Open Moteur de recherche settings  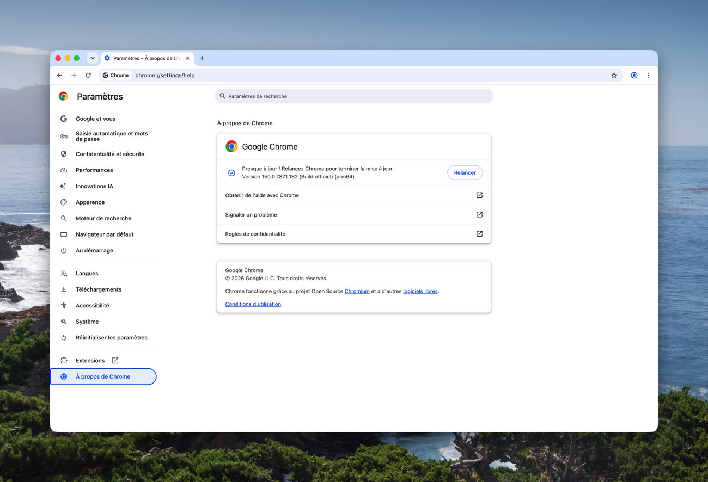click(103, 218)
